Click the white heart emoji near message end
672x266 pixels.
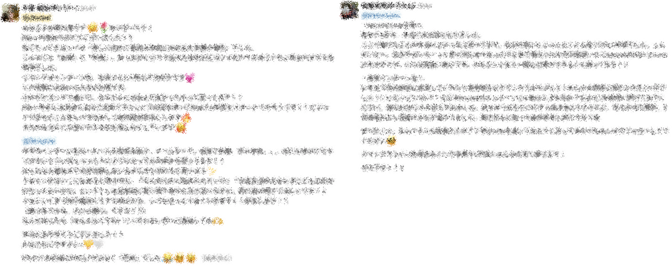[x=98, y=244]
